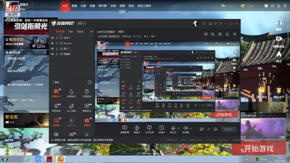Screen dimensions: 290x163
Task: Switch to the second scene tab
Action: pyautogui.click(x=70, y=32)
